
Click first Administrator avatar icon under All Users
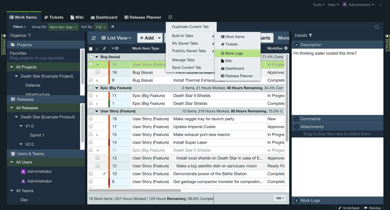click(x=23, y=171)
